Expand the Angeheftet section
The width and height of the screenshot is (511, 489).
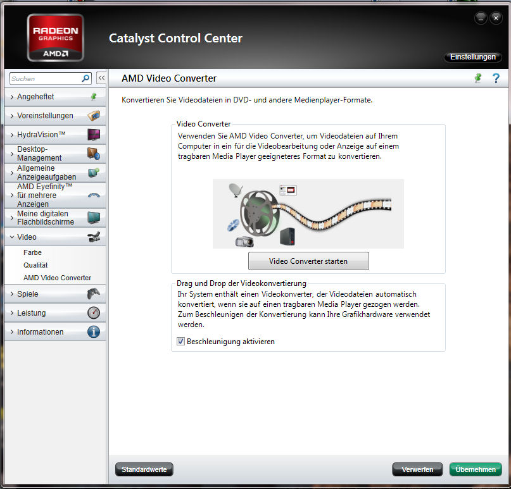click(x=55, y=97)
